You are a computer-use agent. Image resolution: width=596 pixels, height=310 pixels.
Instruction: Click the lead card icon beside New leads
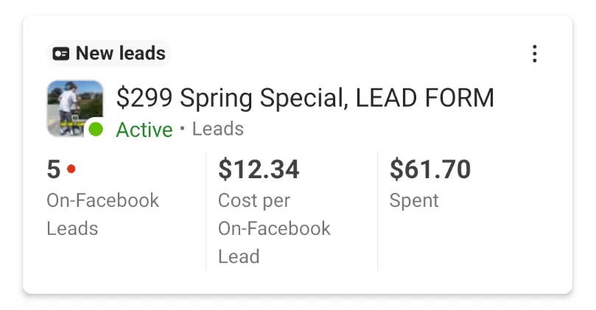coord(61,54)
